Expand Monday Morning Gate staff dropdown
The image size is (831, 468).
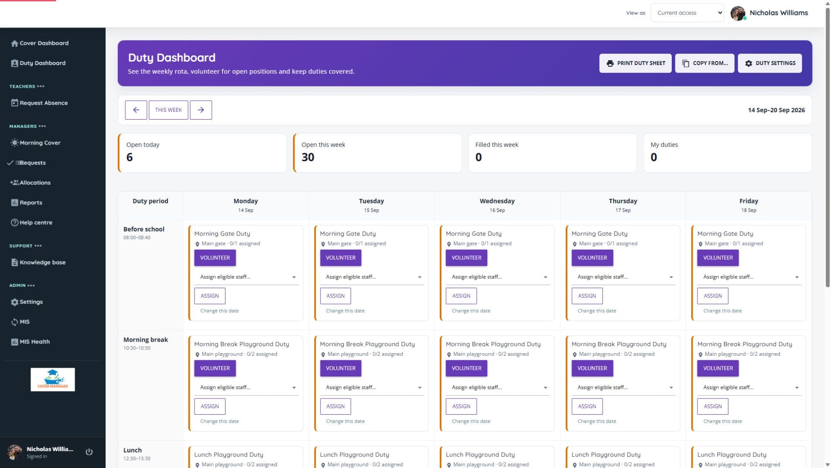click(x=246, y=277)
